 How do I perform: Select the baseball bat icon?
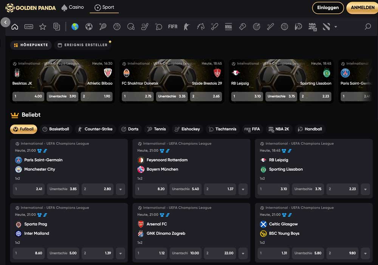[215, 26]
